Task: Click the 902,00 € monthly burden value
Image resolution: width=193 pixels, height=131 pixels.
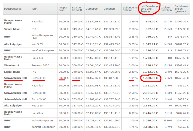Action: click(x=152, y=29)
